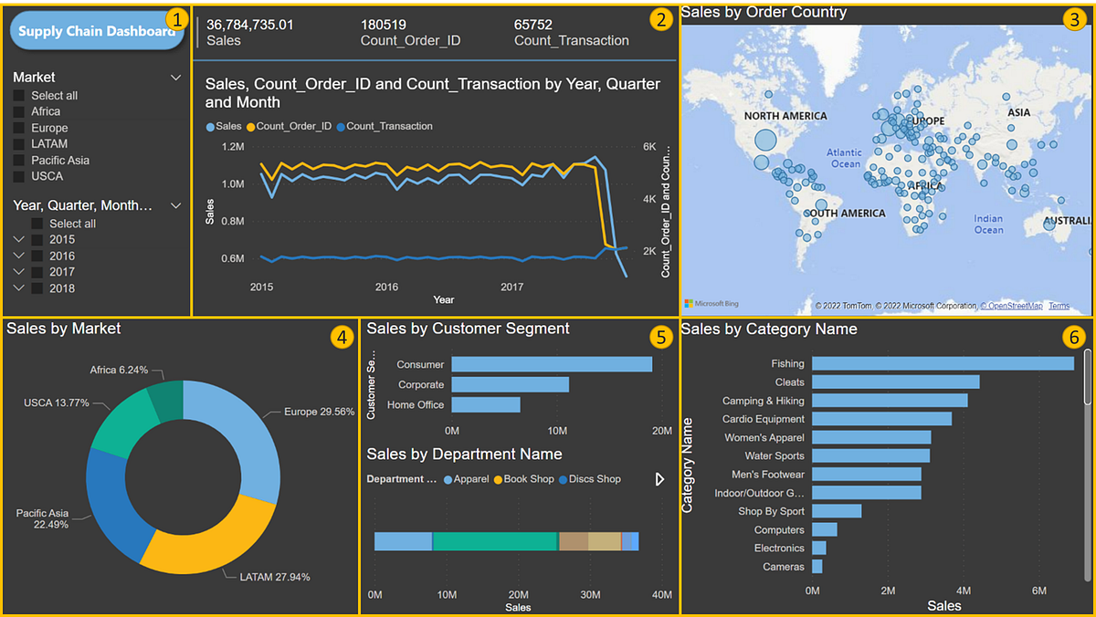This screenshot has width=1096, height=617.
Task: Click the yellow Count_Order_ID legend icon
Action: click(x=251, y=126)
